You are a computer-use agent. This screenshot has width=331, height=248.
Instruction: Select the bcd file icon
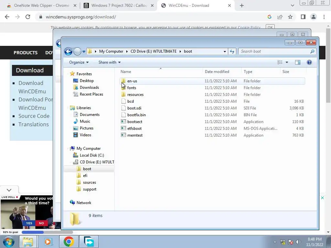[123, 101]
